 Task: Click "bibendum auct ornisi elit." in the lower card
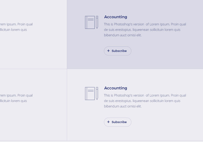[x=123, y=106]
